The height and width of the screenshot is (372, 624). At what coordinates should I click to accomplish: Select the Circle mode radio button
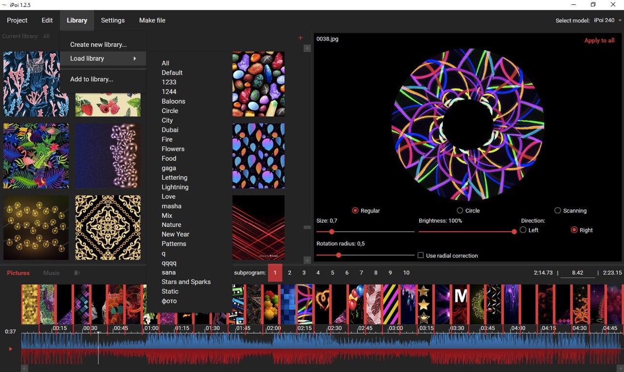pos(460,211)
